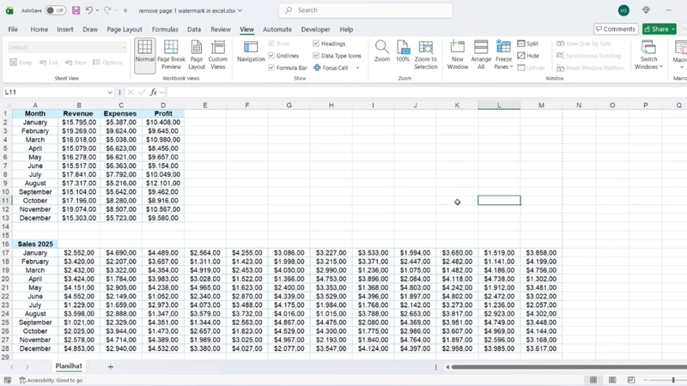Open the File menu
This screenshot has height=386, width=687.
[13, 29]
